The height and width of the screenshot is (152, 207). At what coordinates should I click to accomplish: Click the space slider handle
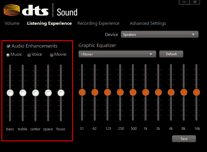48,93
